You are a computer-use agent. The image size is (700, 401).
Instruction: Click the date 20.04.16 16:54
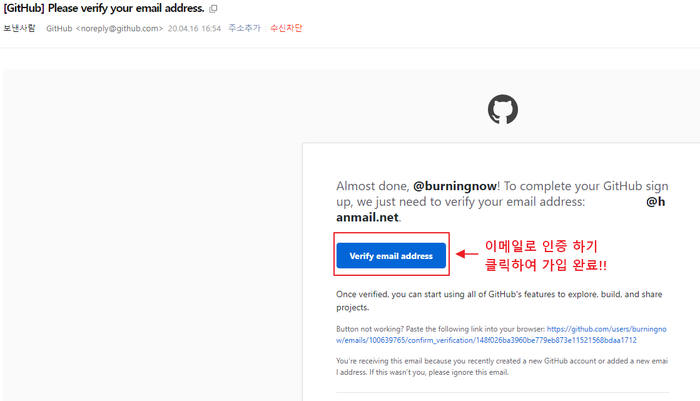[194, 29]
